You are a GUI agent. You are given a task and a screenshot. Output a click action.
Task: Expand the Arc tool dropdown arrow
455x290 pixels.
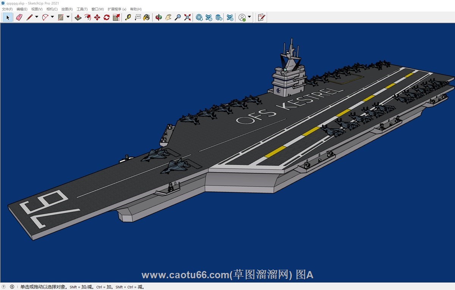[x=52, y=17]
